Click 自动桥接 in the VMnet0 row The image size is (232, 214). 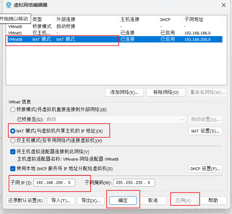[66, 27]
